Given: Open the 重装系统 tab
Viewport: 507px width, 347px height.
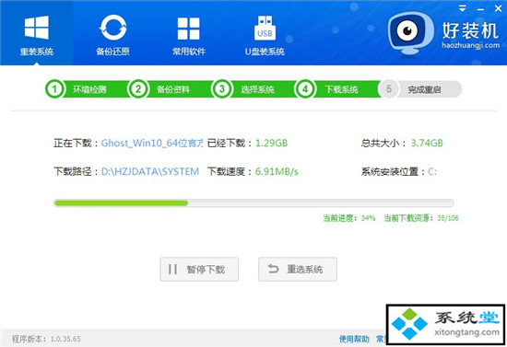Looking at the screenshot, I should pyautogui.click(x=37, y=32).
